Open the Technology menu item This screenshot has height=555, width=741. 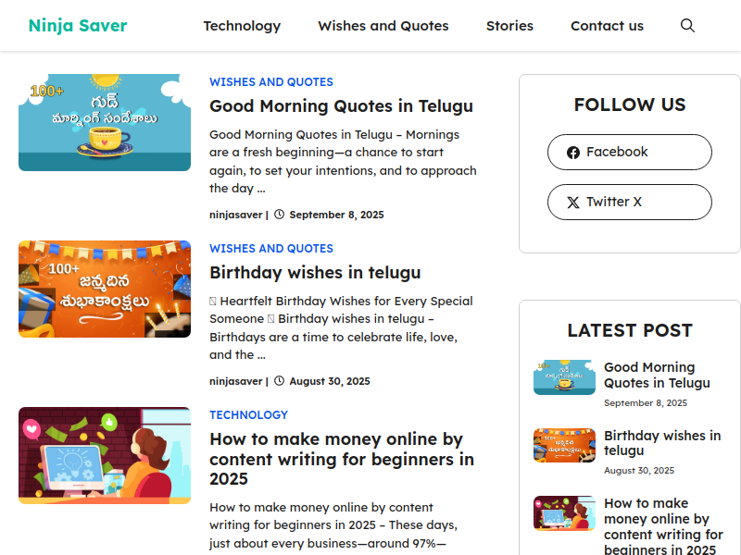(x=242, y=26)
